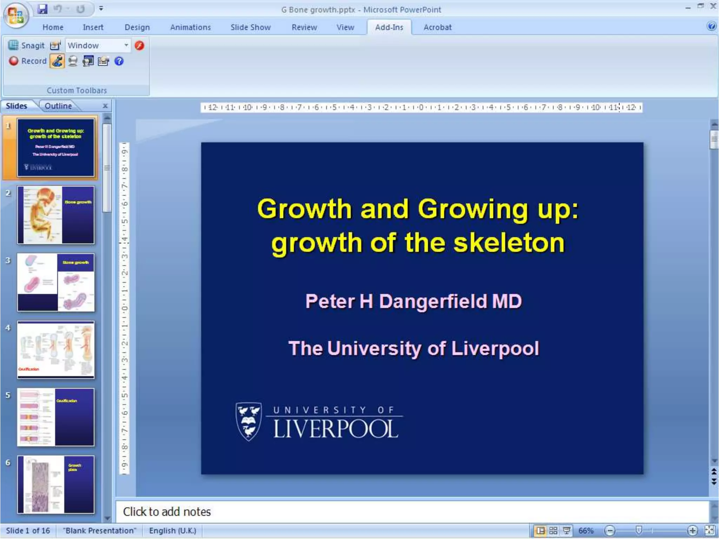The width and height of the screenshot is (719, 539).
Task: Expand the Window capture dropdown
Action: 126,45
